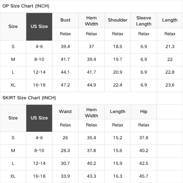Select the XL row label in skirt chart
The width and height of the screenshot is (183, 183).
tap(13, 176)
